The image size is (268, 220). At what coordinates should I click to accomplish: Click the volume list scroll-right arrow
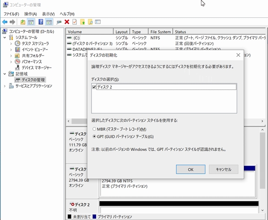[262, 121]
